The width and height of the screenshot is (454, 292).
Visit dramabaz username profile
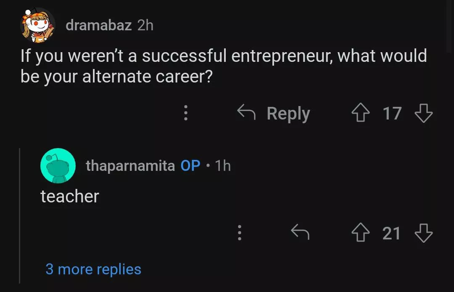pyautogui.click(x=98, y=25)
